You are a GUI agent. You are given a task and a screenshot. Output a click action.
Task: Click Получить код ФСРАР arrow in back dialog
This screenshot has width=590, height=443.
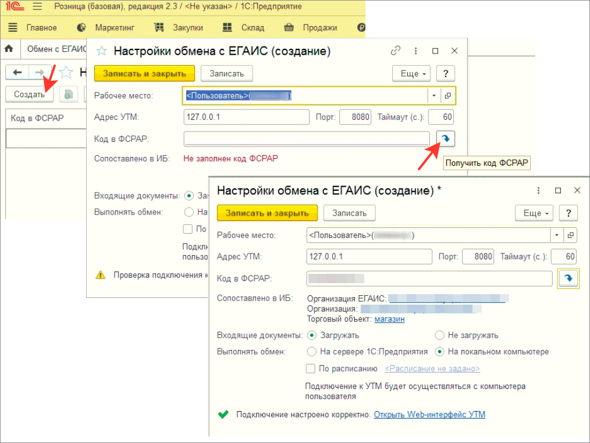tap(446, 139)
